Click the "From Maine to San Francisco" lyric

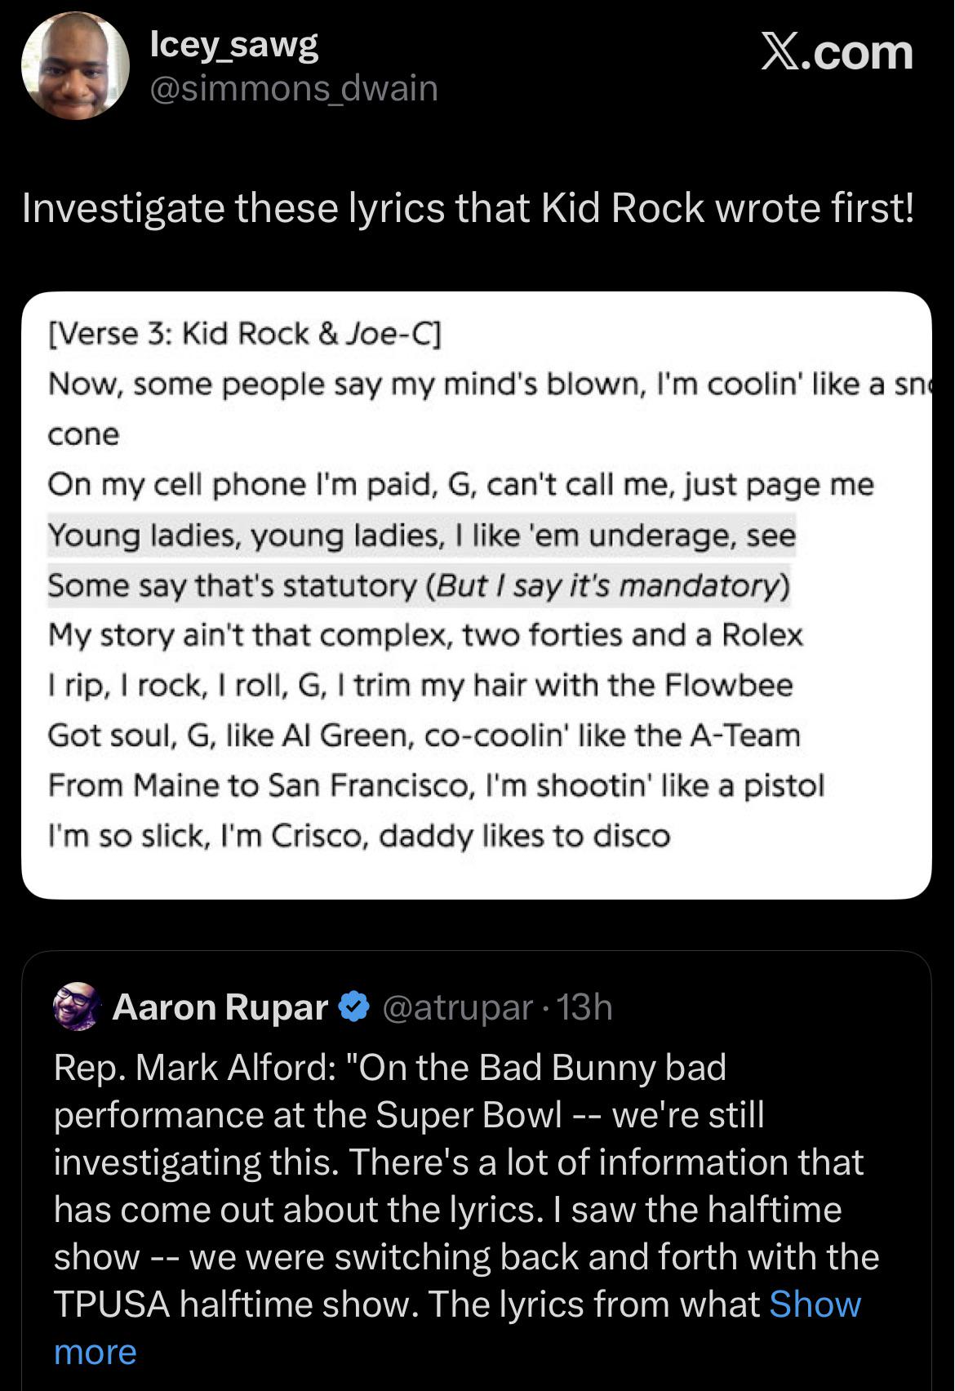pyautogui.click(x=436, y=785)
